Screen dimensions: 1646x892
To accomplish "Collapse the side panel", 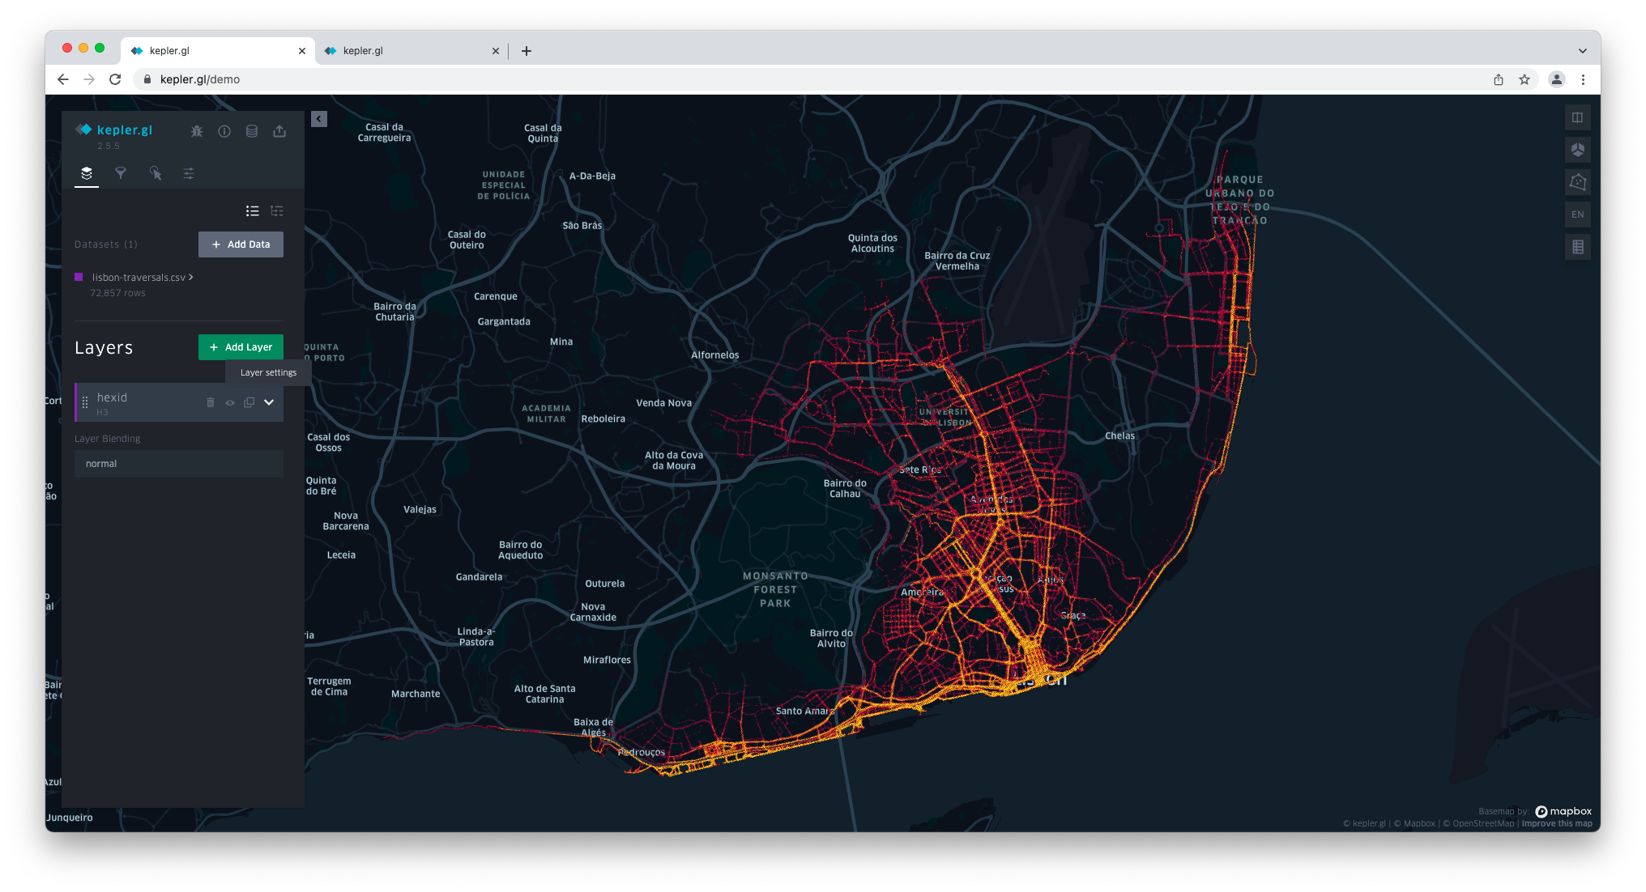I will click(x=319, y=119).
